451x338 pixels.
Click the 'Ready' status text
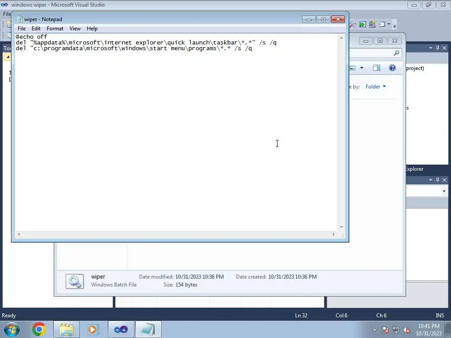[x=9, y=315]
